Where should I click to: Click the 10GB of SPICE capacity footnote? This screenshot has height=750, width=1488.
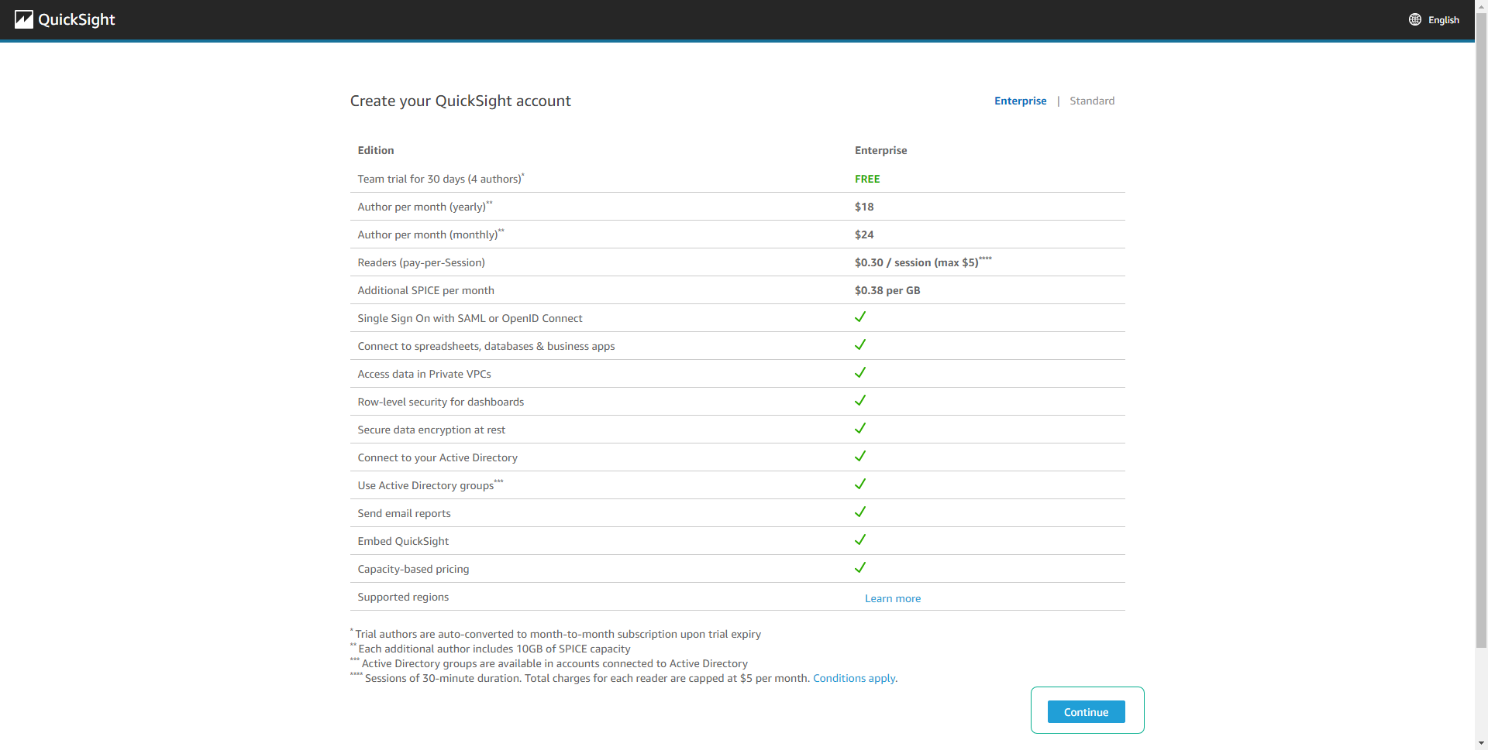pos(491,649)
